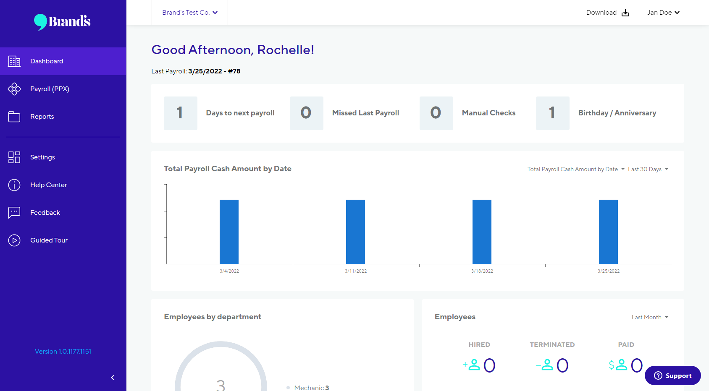
Task: Click the download arrow icon
Action: (625, 13)
